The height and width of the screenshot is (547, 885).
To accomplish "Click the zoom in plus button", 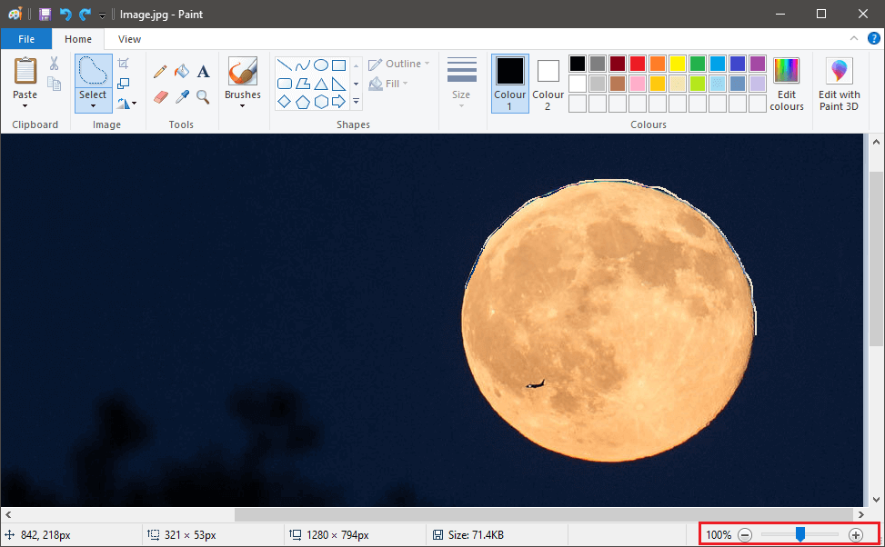I will [x=856, y=535].
